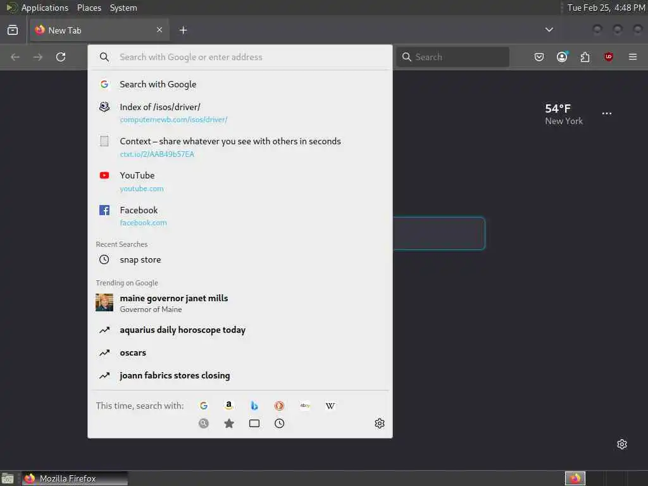Click Firefox workspace thumbnail in bottom panel
Viewport: 648px width, 486px height.
point(575,478)
